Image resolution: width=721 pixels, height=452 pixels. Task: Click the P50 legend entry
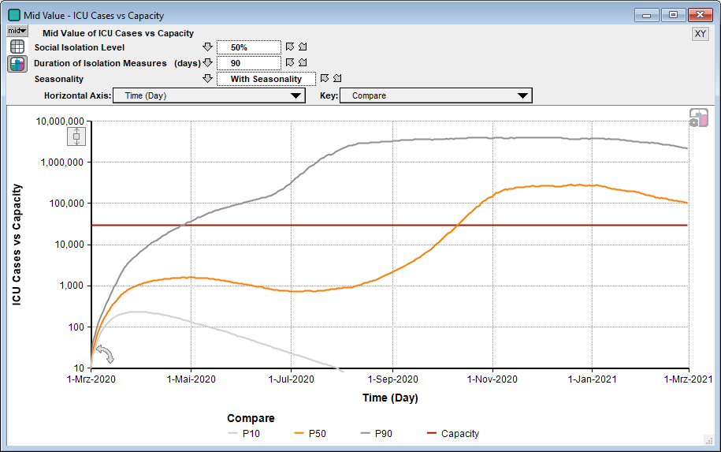[x=310, y=434]
